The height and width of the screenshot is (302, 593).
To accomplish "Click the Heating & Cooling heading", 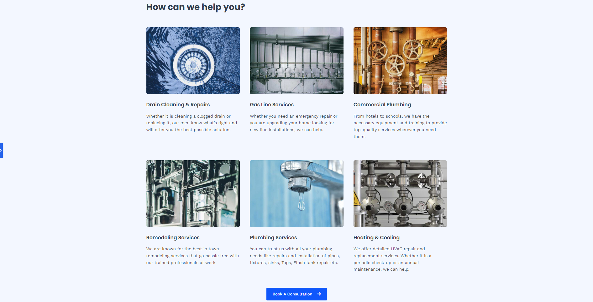I will (376, 238).
